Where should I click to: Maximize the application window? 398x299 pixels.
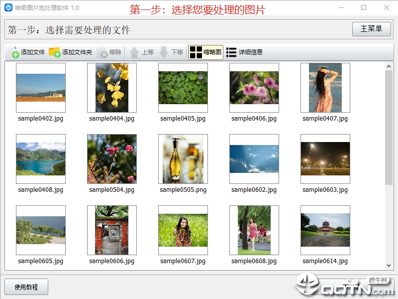click(x=364, y=7)
